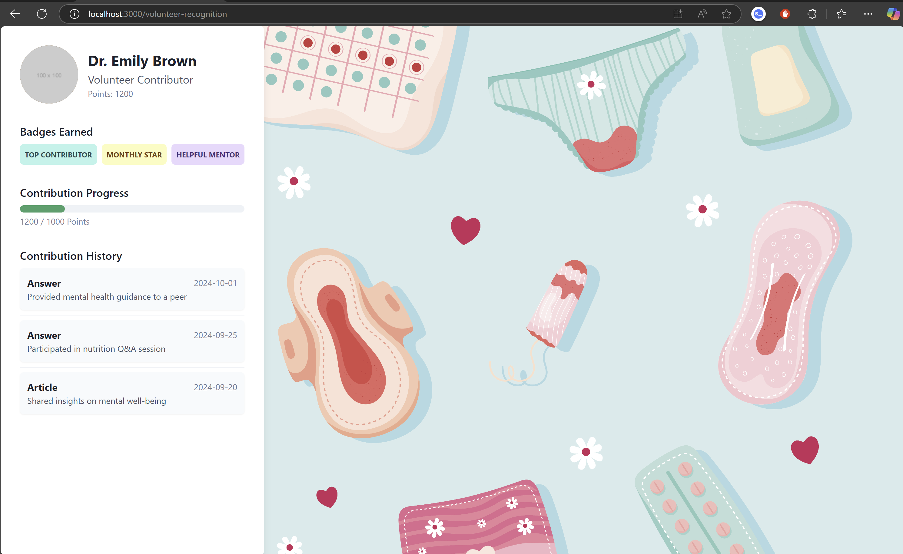The image size is (903, 554).
Task: Select the Monthly Star badge
Action: point(134,155)
